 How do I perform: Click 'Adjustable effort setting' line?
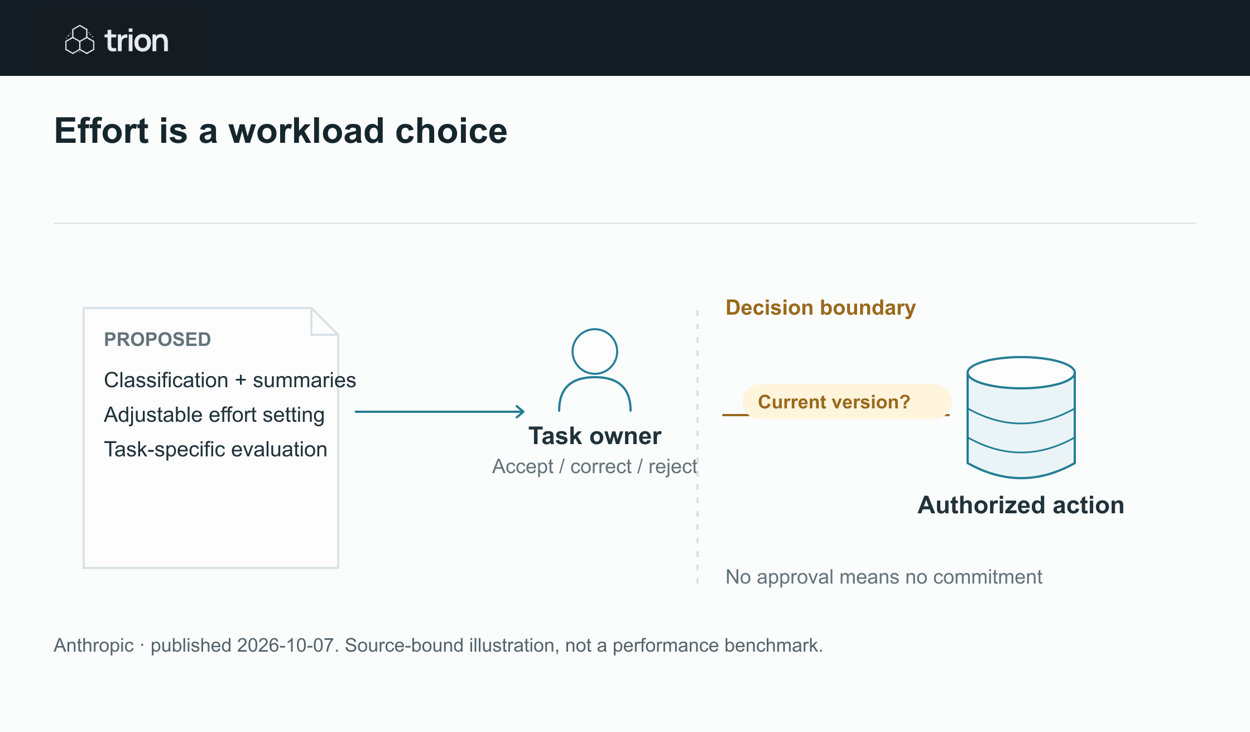point(214,415)
